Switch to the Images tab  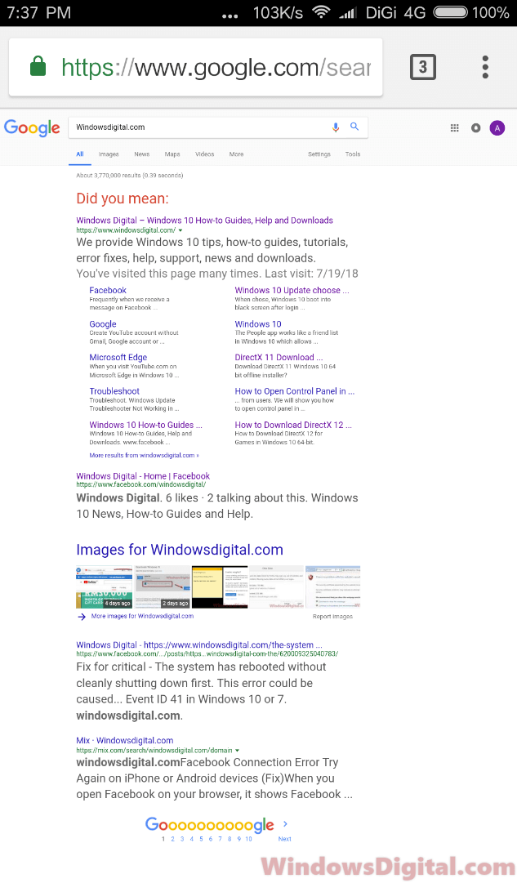(x=109, y=154)
